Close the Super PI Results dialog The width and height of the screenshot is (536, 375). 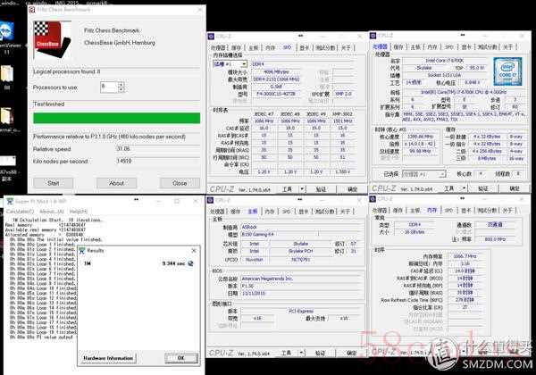click(x=194, y=251)
